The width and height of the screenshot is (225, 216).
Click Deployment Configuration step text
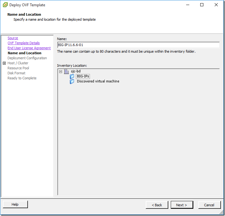pos(27,58)
